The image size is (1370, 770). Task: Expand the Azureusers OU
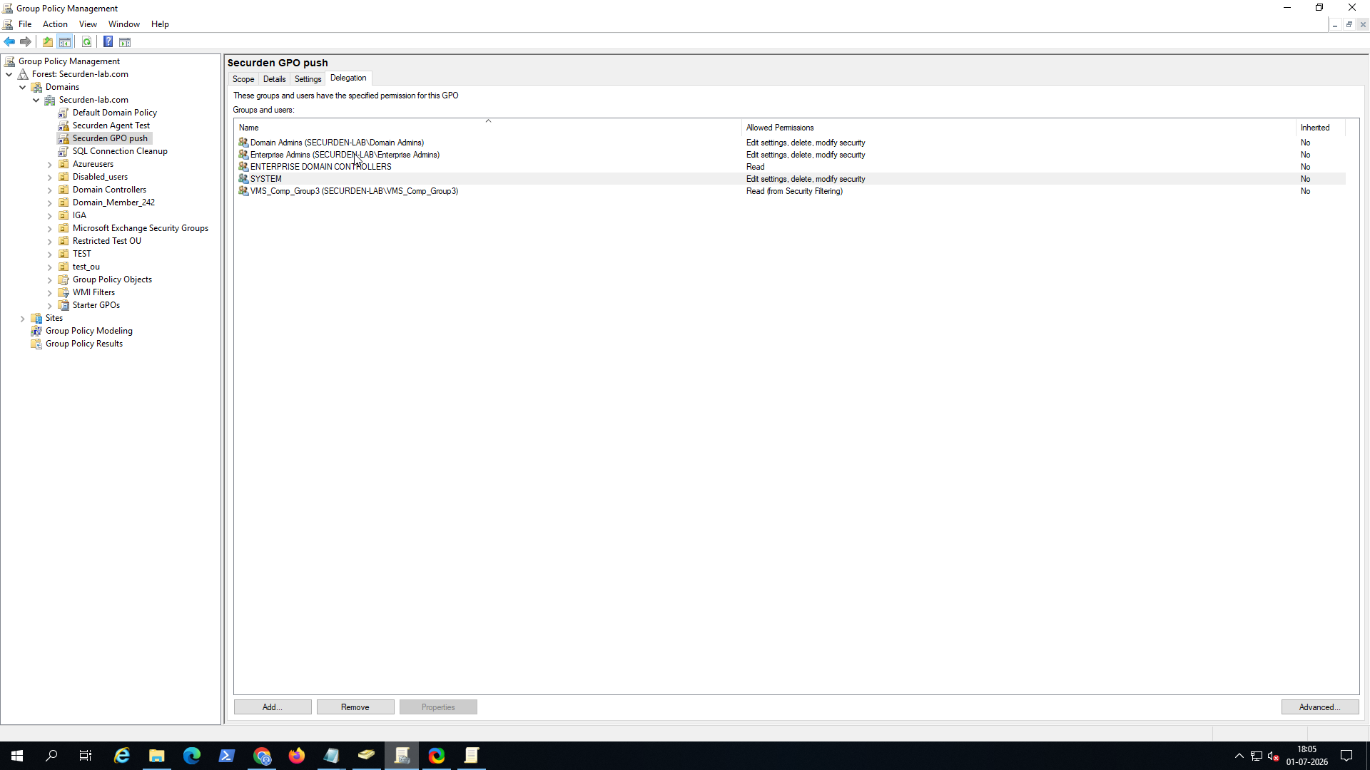click(x=50, y=165)
